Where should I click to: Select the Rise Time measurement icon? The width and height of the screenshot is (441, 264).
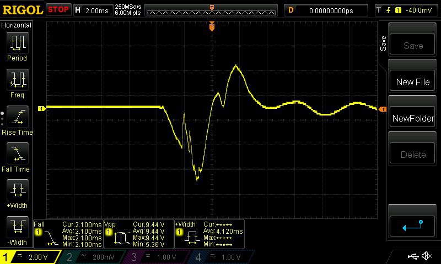pos(18,117)
